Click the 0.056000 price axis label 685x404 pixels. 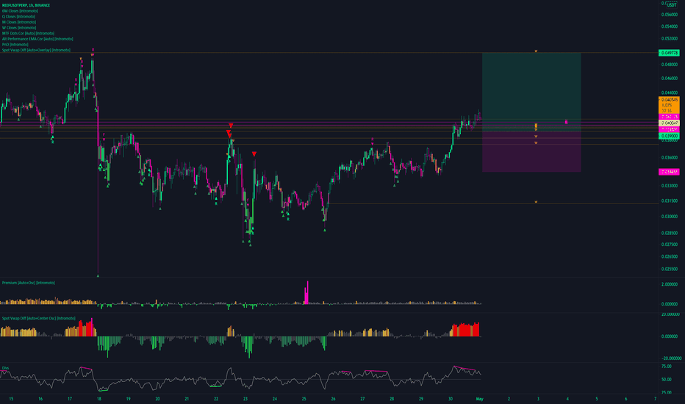pos(669,15)
